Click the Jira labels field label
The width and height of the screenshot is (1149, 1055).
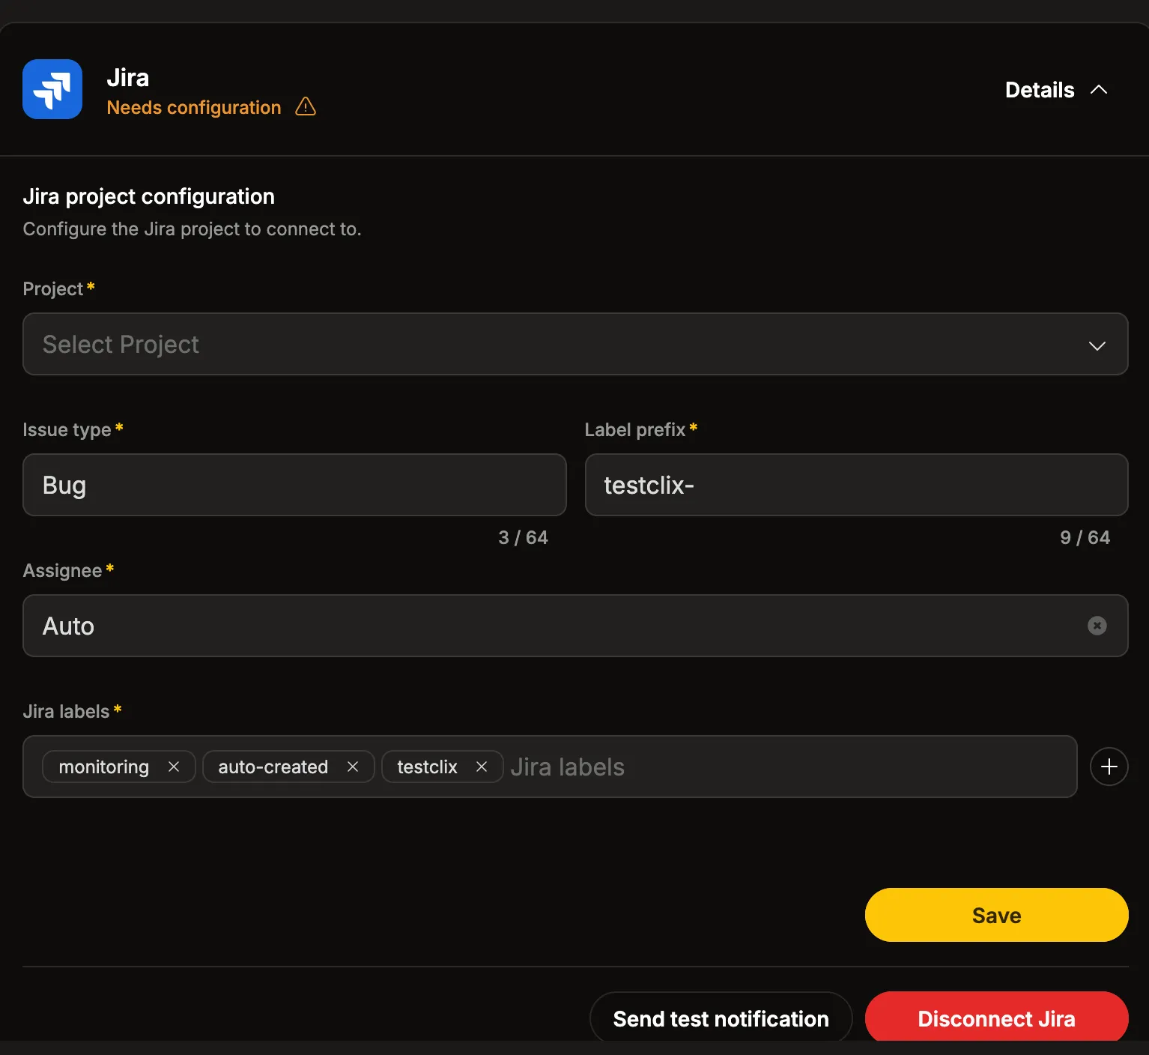pyautogui.click(x=66, y=711)
